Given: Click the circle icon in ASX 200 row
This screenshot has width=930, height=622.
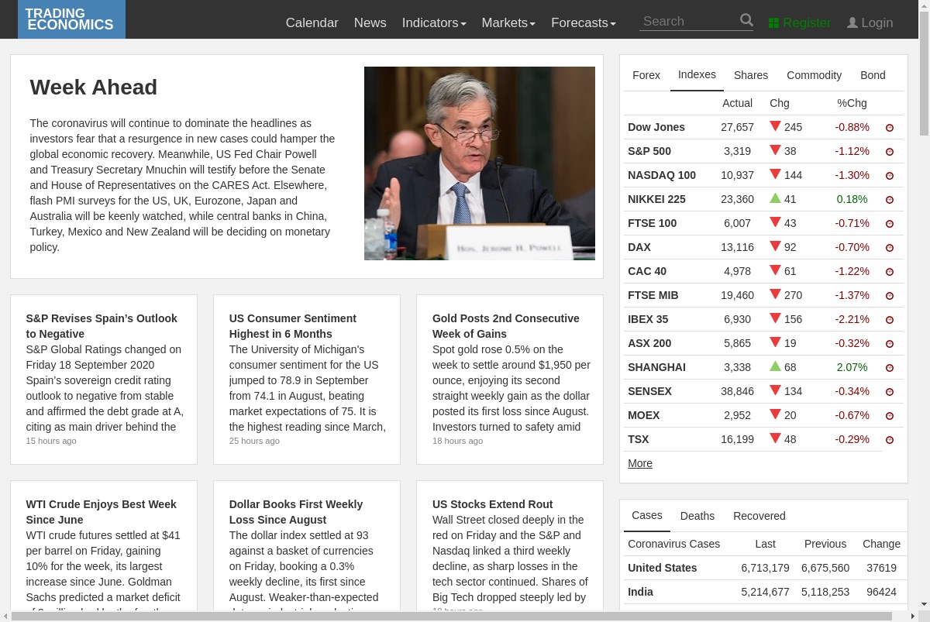Looking at the screenshot, I should tap(890, 344).
